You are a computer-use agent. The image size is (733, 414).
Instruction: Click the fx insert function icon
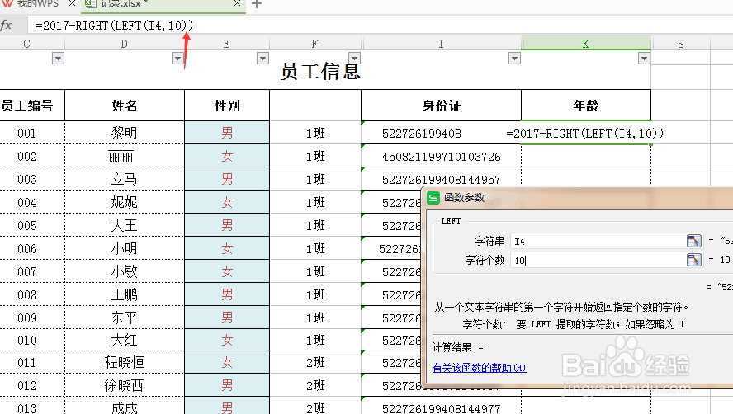(x=6, y=26)
